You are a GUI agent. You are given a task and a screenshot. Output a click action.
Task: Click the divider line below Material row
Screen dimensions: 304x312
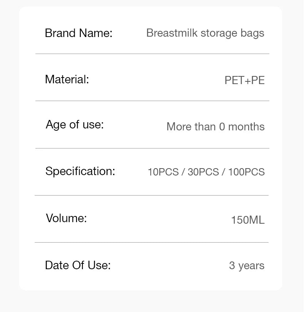point(152,101)
